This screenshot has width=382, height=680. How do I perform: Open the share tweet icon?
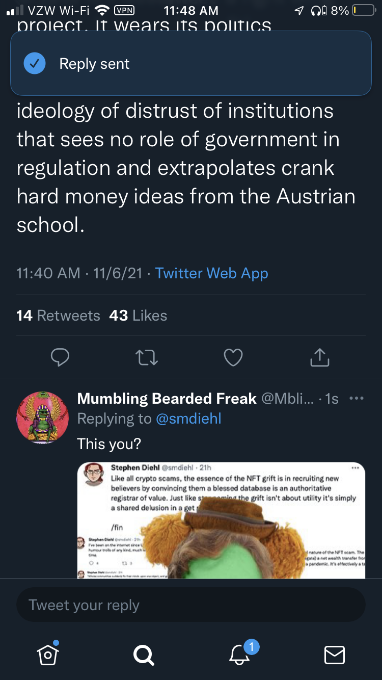click(320, 357)
